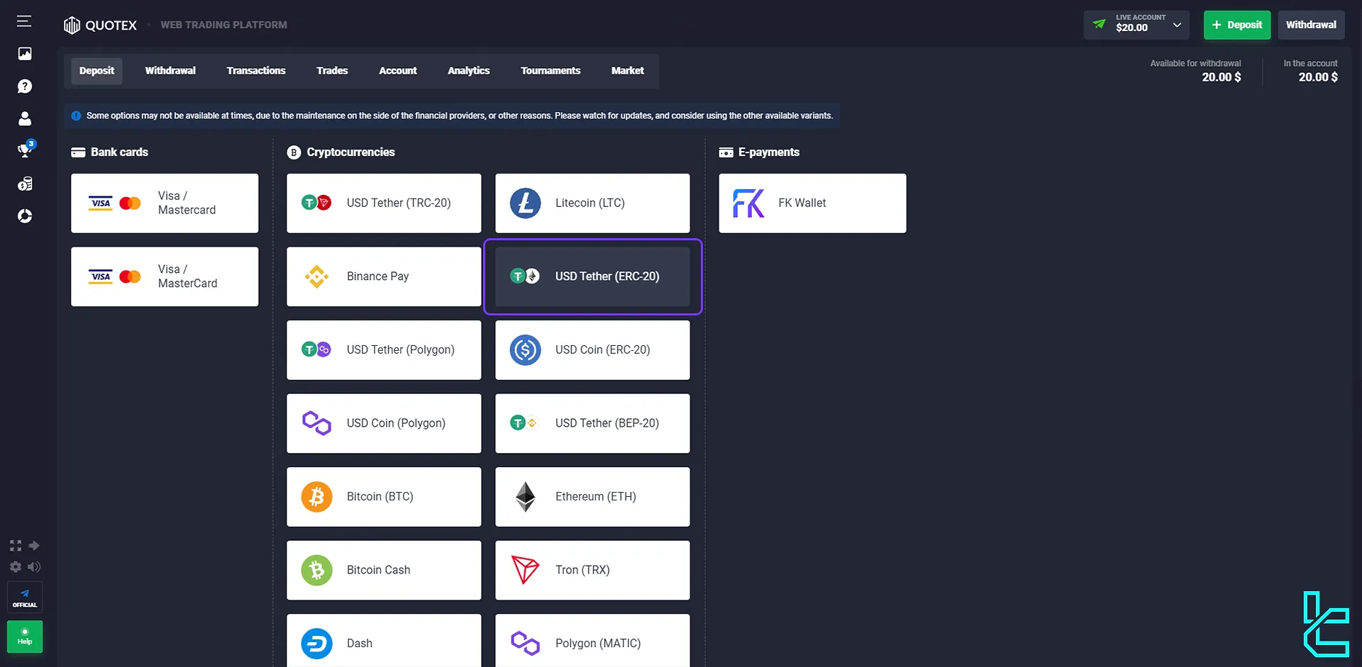Select USD Coin (ERC-20) deposit method
1362x667 pixels.
coord(592,350)
